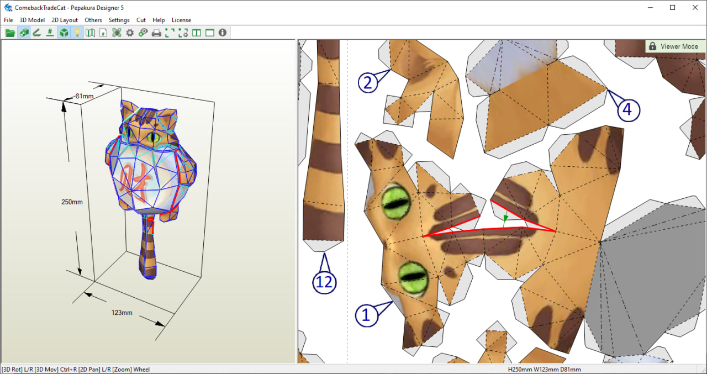Click the info circle icon

[x=223, y=33]
